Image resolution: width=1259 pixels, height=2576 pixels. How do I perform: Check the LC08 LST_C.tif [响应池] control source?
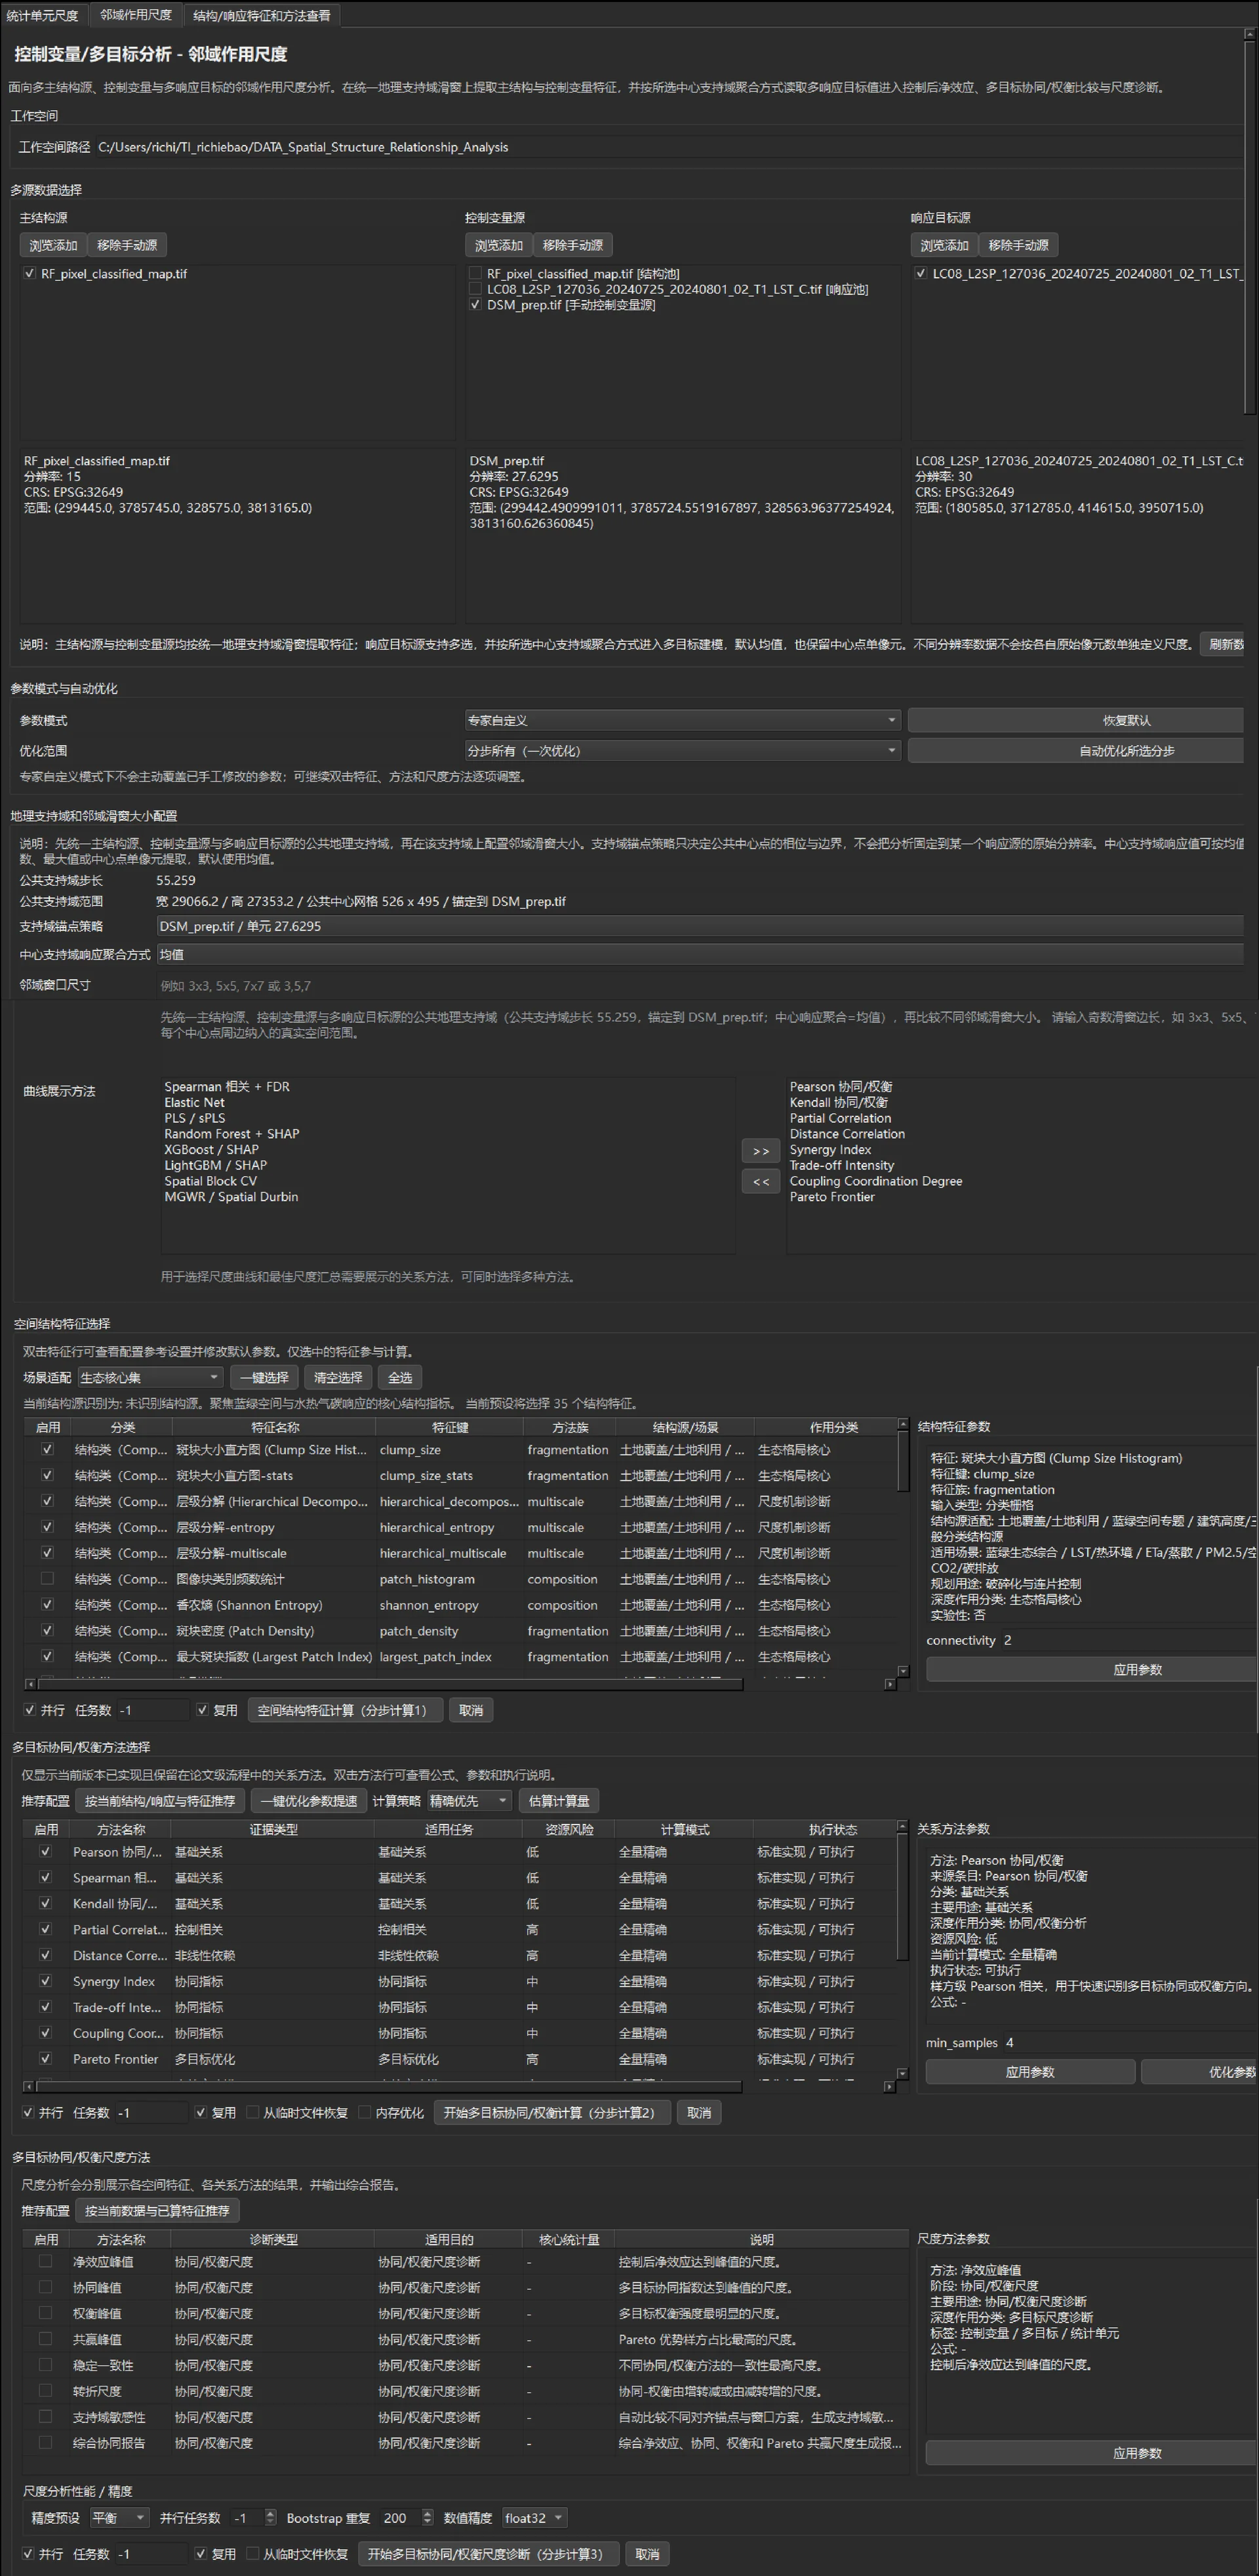[x=475, y=289]
